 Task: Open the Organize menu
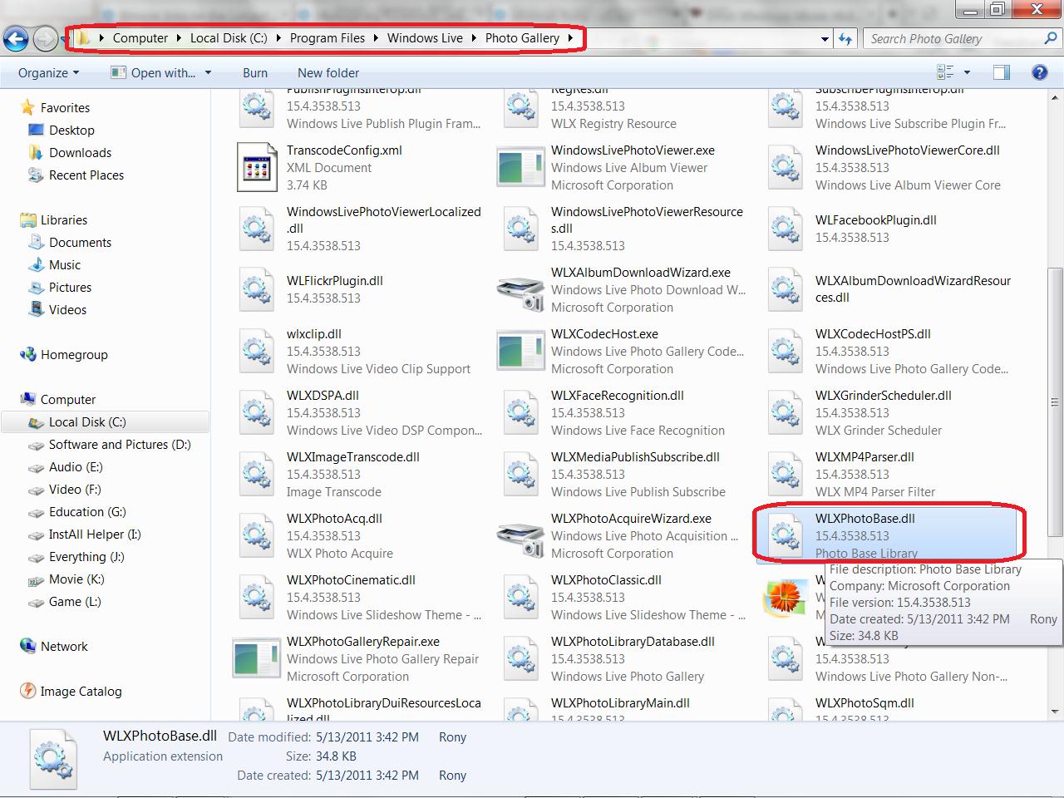[48, 72]
